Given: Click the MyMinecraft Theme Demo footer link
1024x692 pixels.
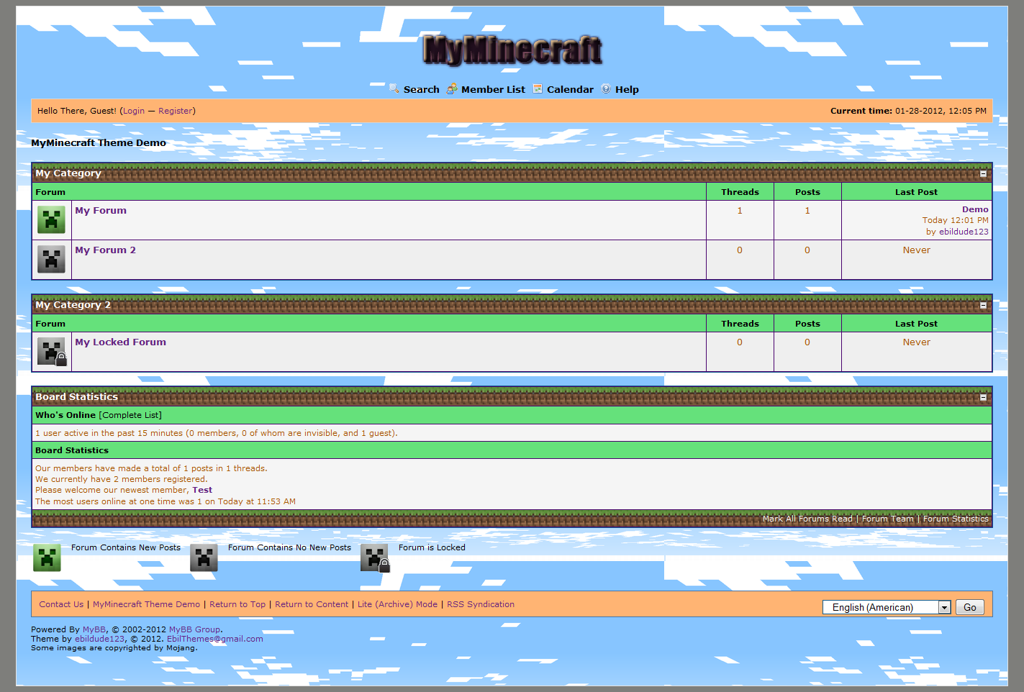Looking at the screenshot, I should [146, 604].
